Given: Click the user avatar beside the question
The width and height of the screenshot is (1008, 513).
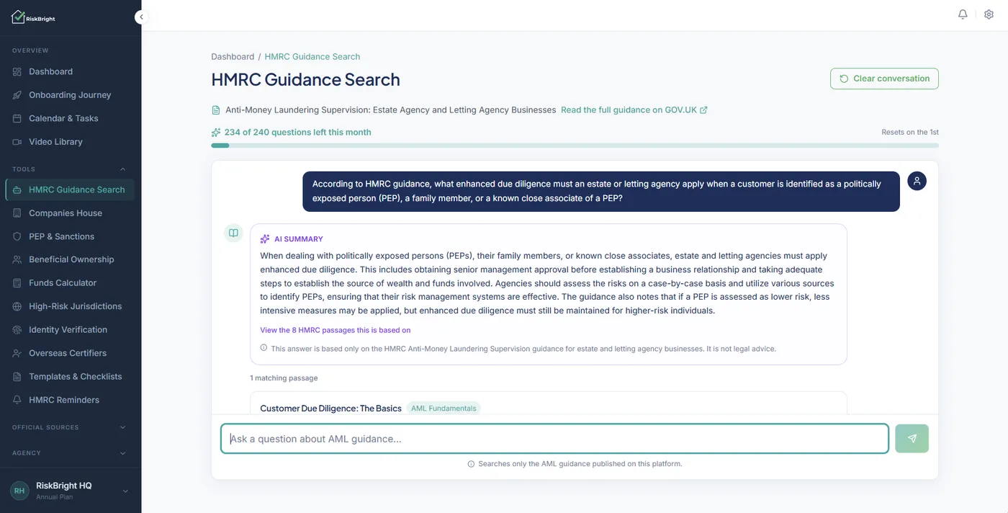Looking at the screenshot, I should (x=917, y=181).
